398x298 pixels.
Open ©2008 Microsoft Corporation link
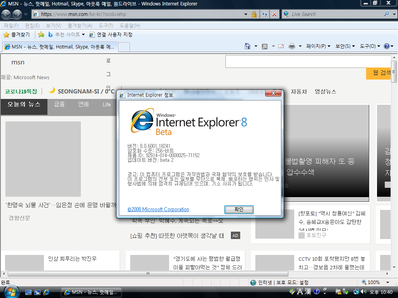[159, 210]
